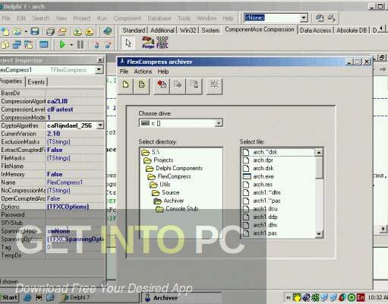Screen dimensions: 388x304
Task: Open the Delphi Project menu
Action: (82, 18)
